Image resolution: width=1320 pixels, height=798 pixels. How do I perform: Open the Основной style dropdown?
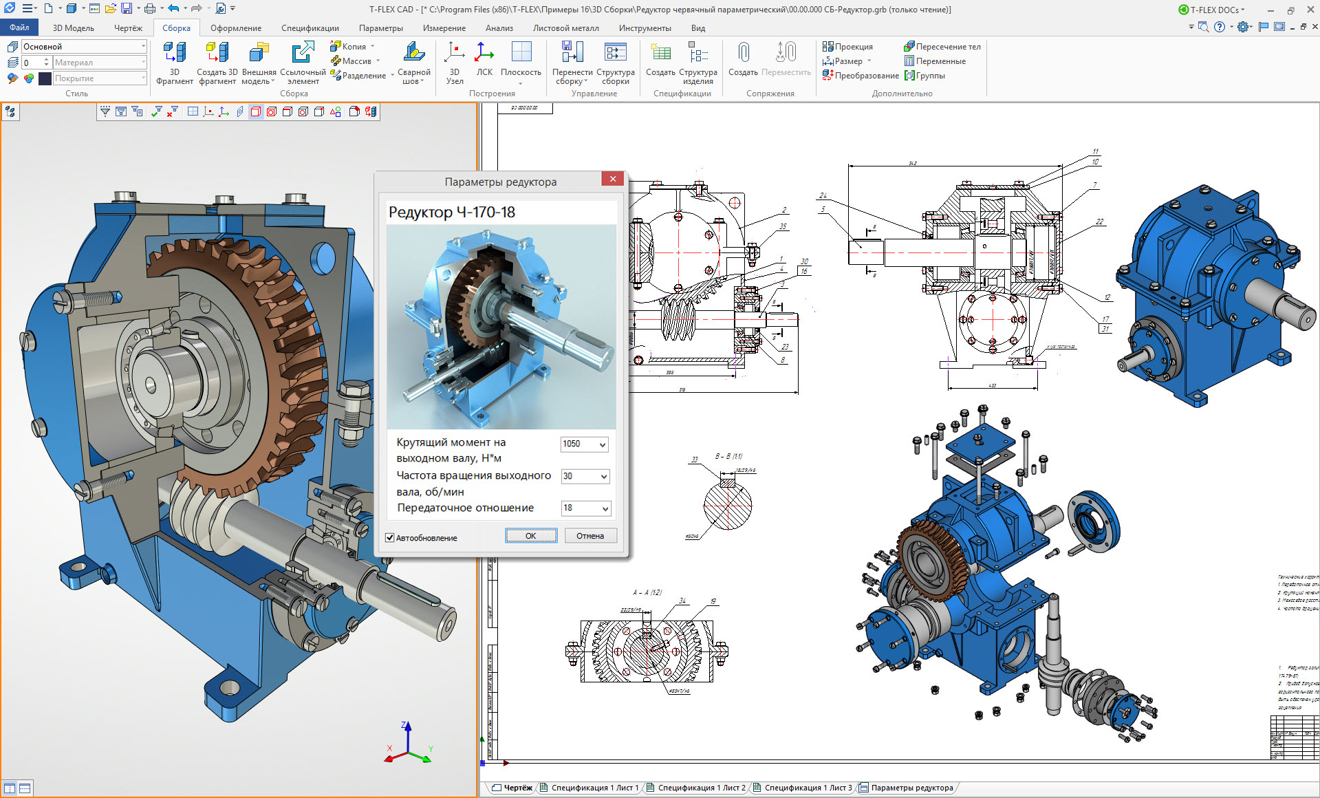143,46
